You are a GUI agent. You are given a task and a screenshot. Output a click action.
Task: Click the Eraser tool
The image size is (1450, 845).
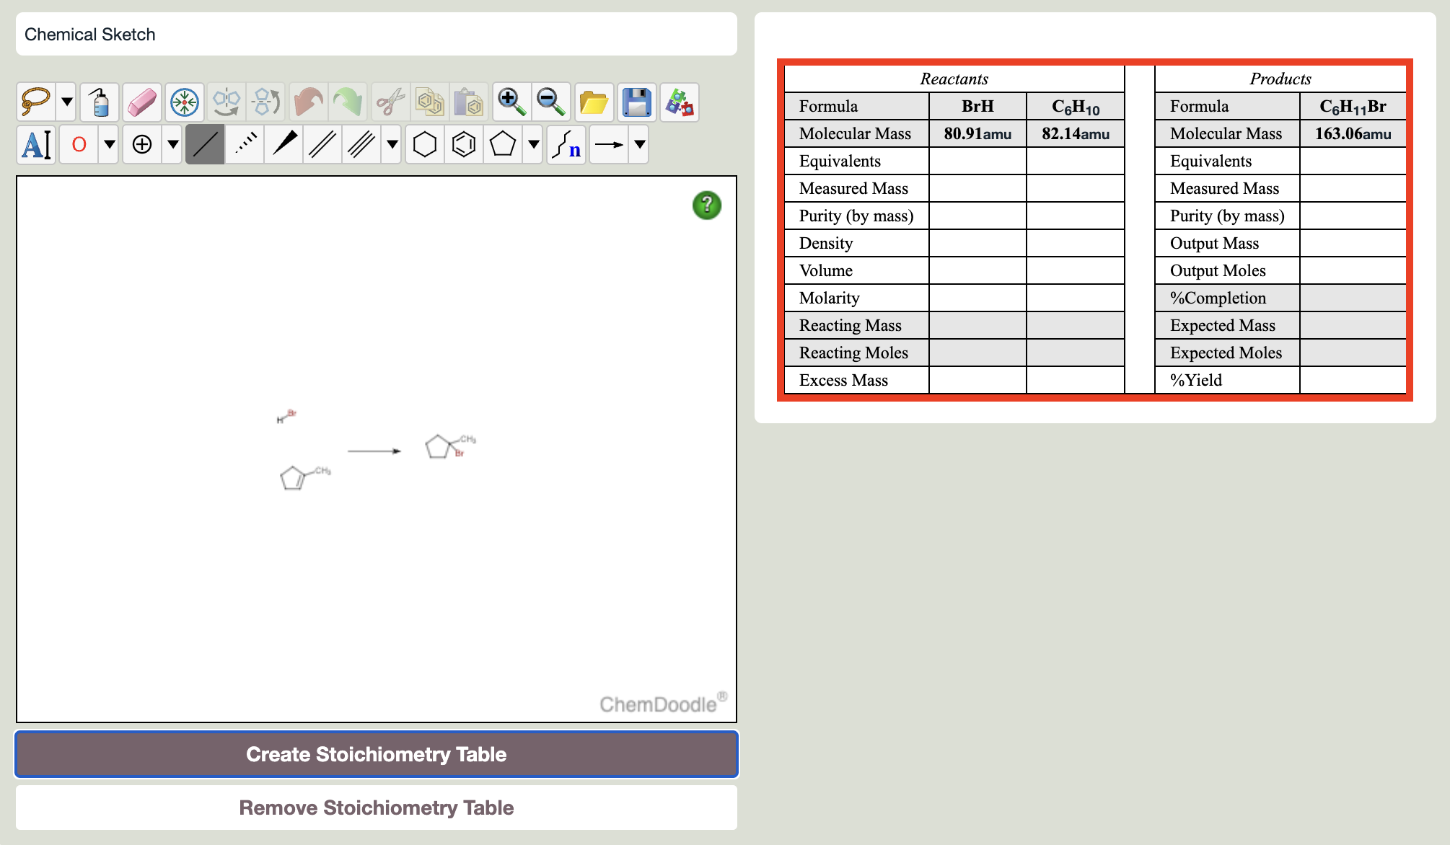142,102
